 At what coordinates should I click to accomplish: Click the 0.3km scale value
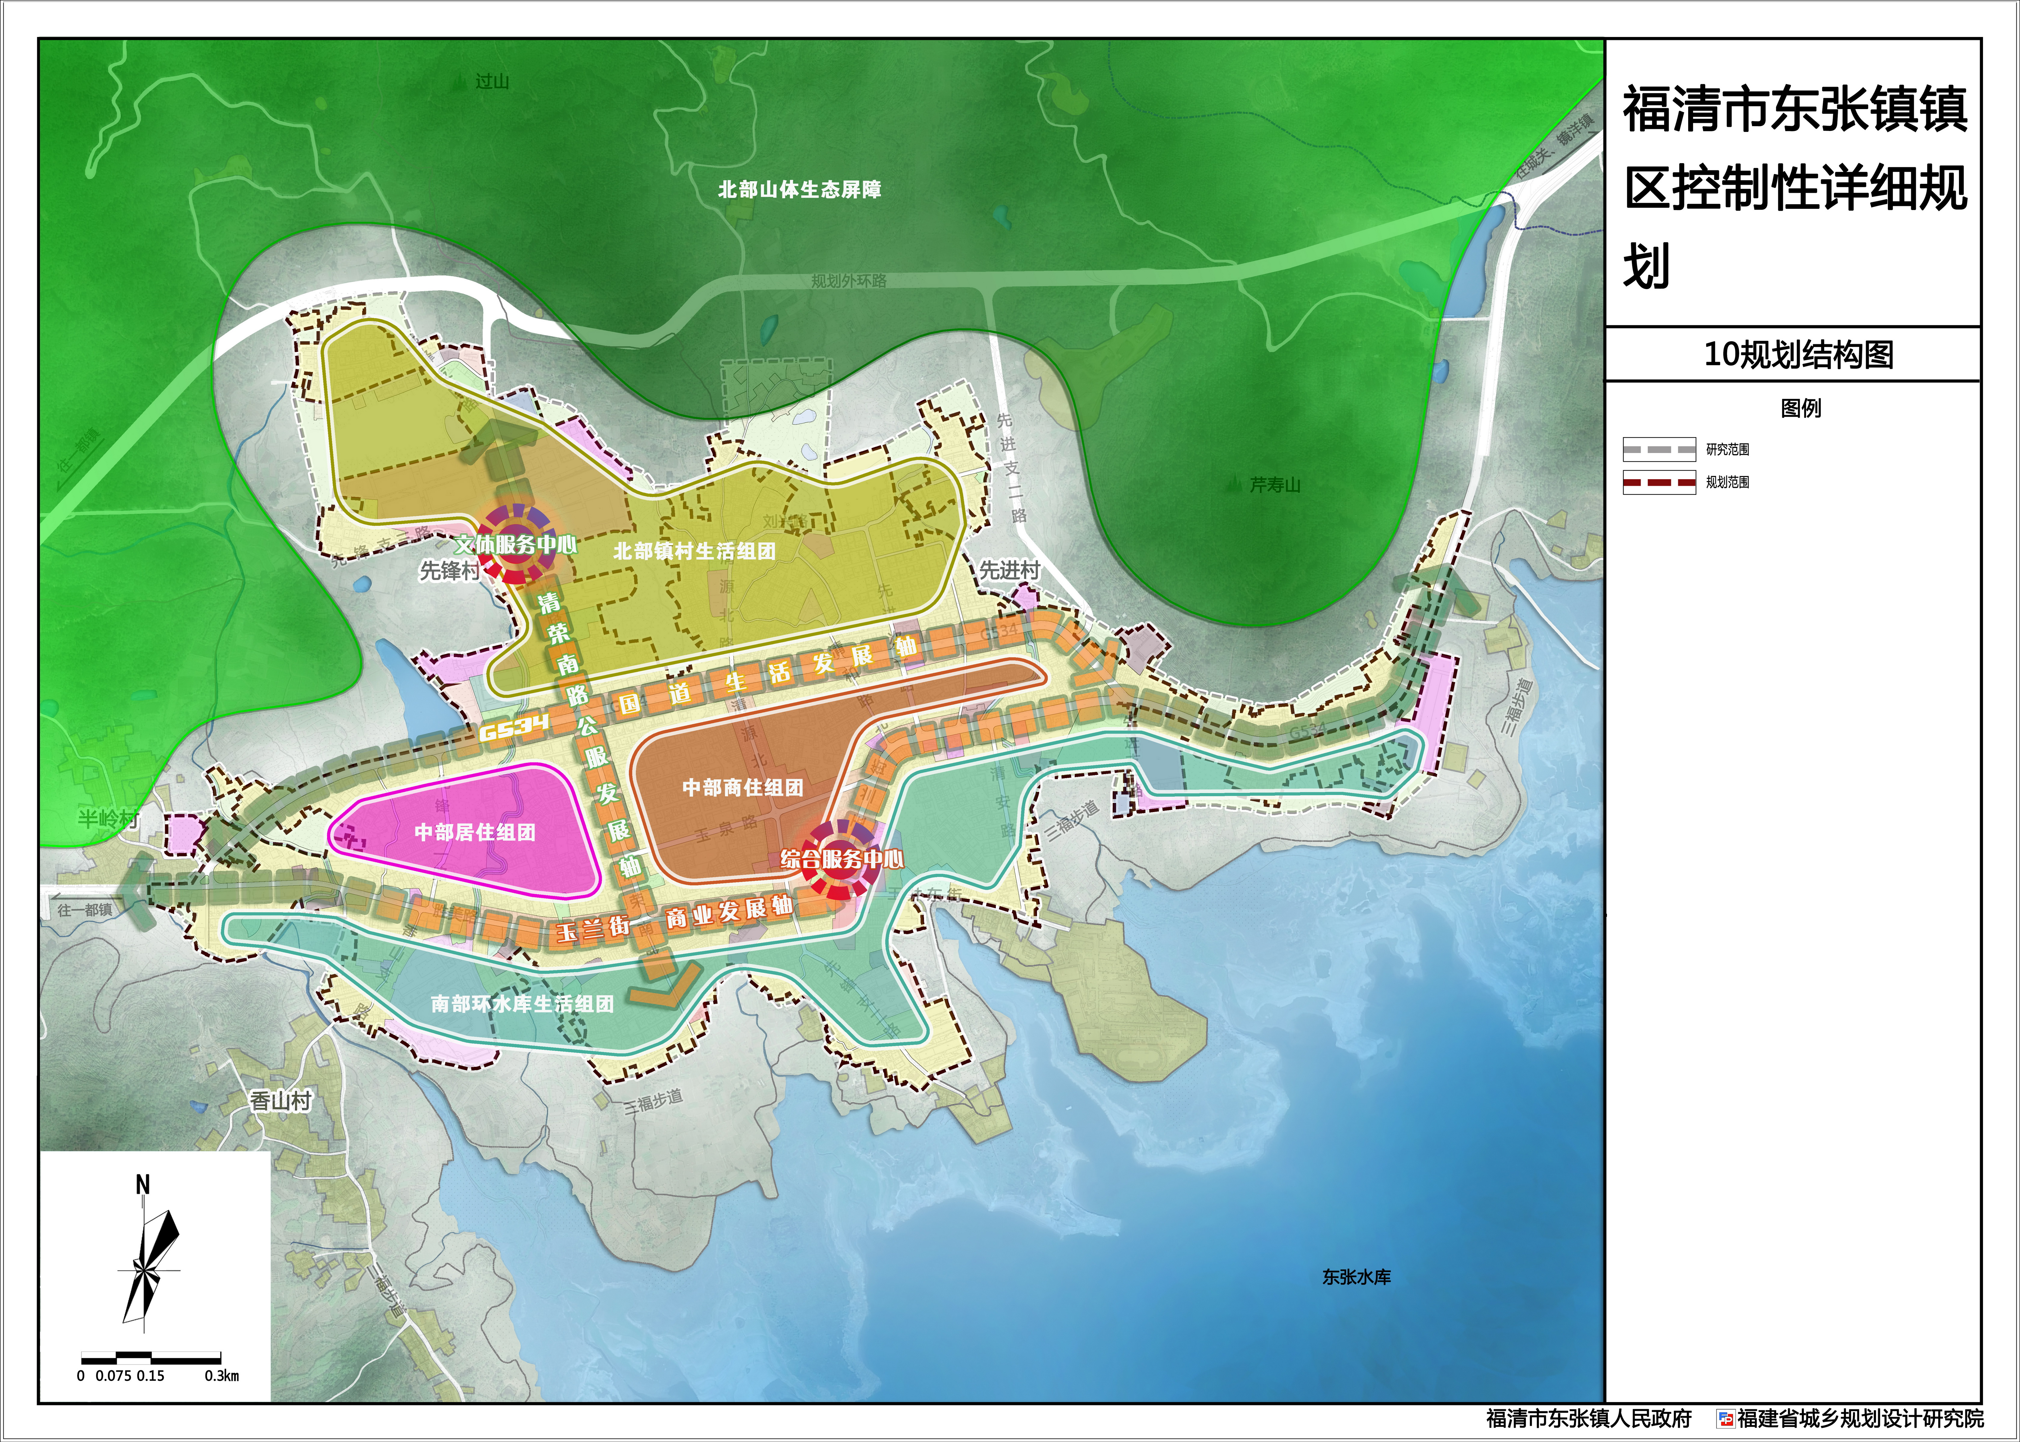click(x=222, y=1375)
